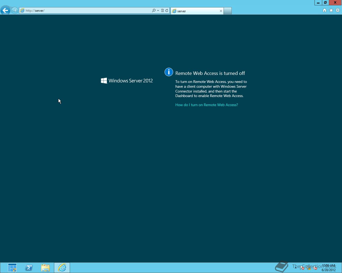
Task: Click the blue information icon
Action: pyautogui.click(x=169, y=72)
